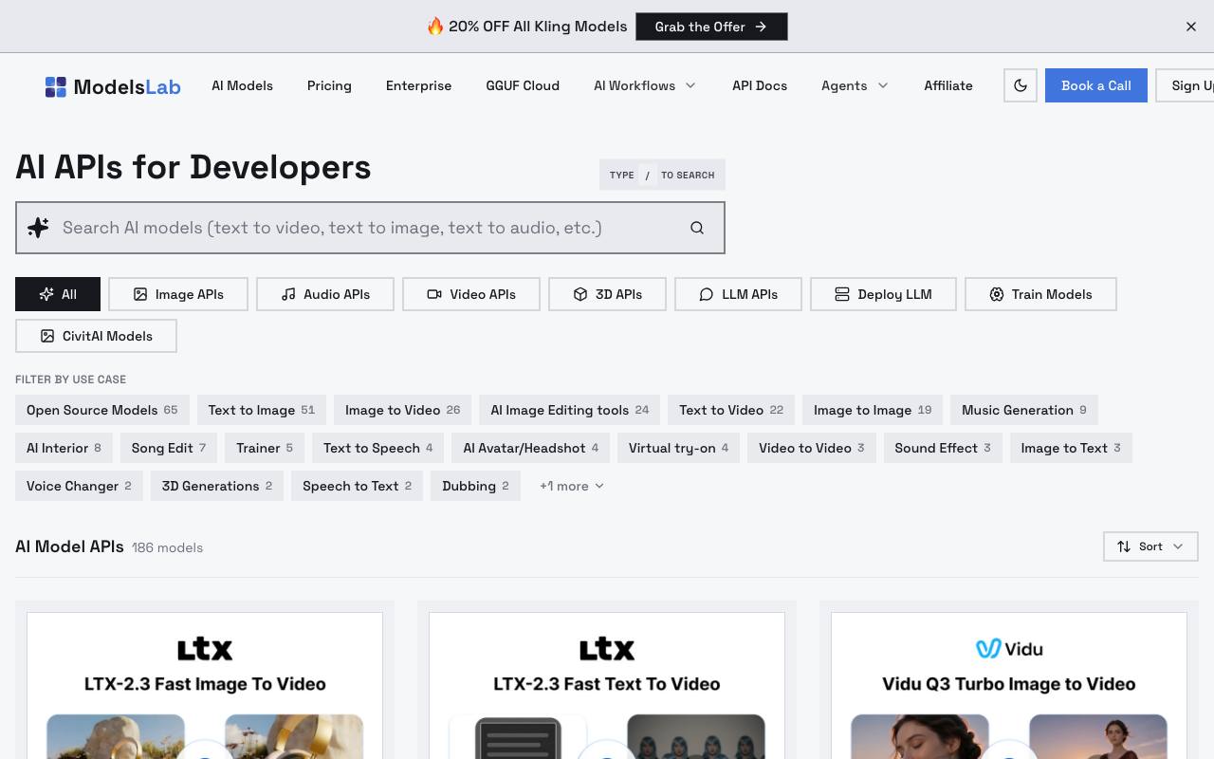The height and width of the screenshot is (759, 1214).
Task: Focus the Search AI models input field
Action: [x=370, y=228]
